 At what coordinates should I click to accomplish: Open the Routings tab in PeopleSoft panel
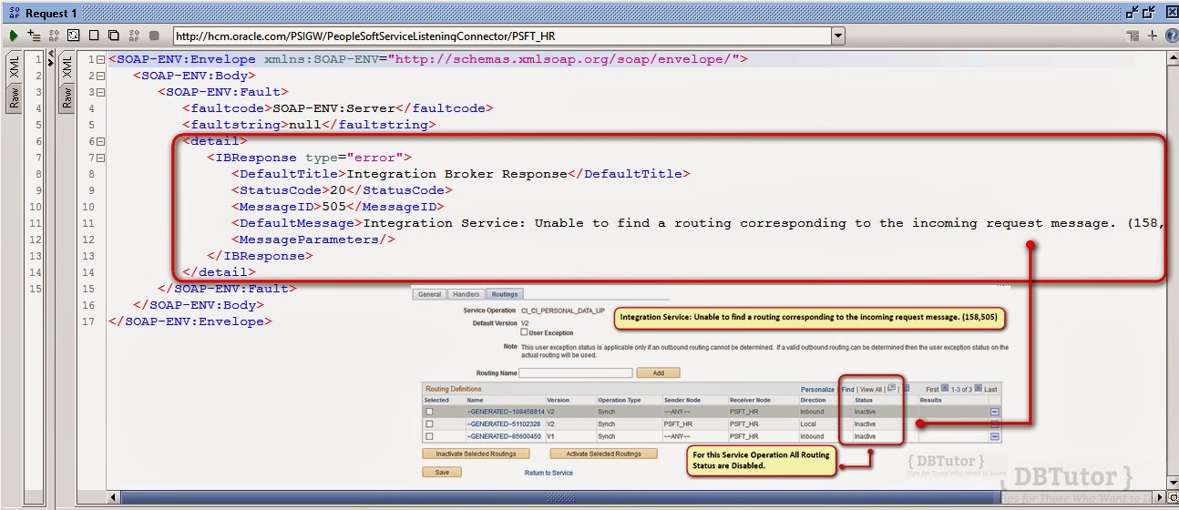pyautogui.click(x=505, y=294)
